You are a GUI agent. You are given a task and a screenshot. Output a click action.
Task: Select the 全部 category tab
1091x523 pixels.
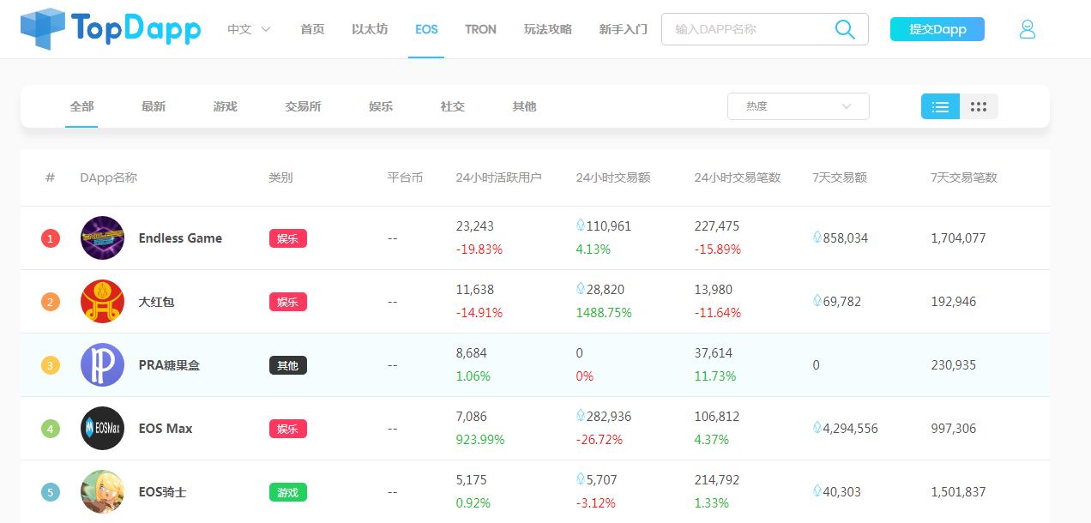pos(81,106)
